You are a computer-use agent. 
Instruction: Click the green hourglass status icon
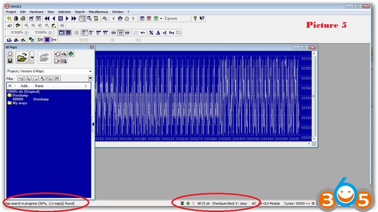182,203
